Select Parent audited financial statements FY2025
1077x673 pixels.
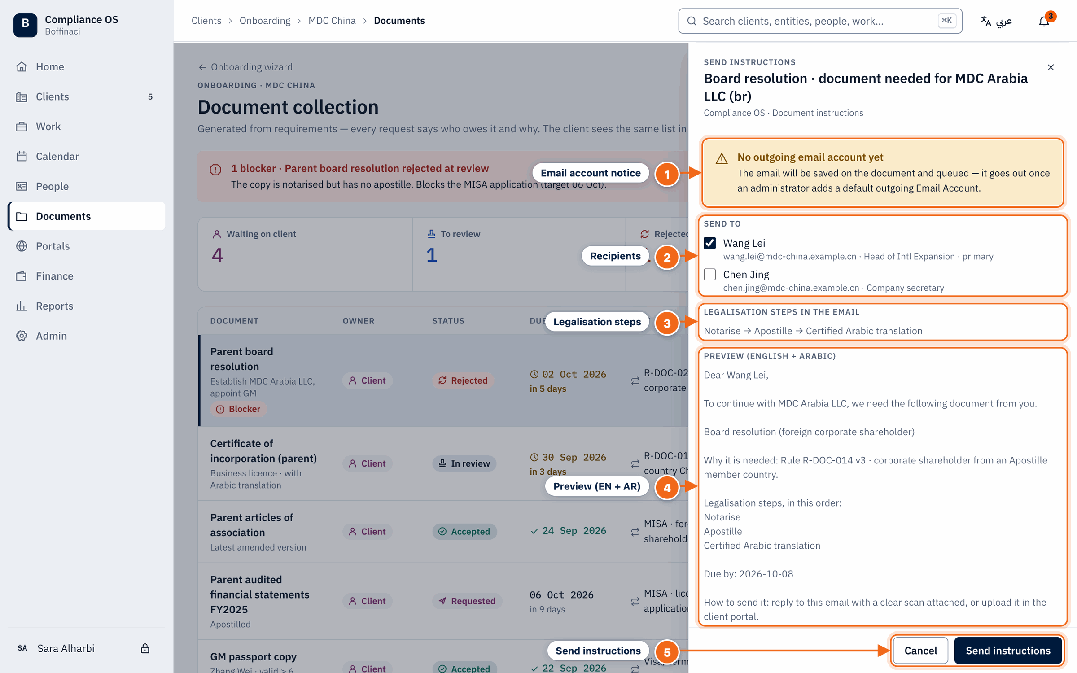443,601
